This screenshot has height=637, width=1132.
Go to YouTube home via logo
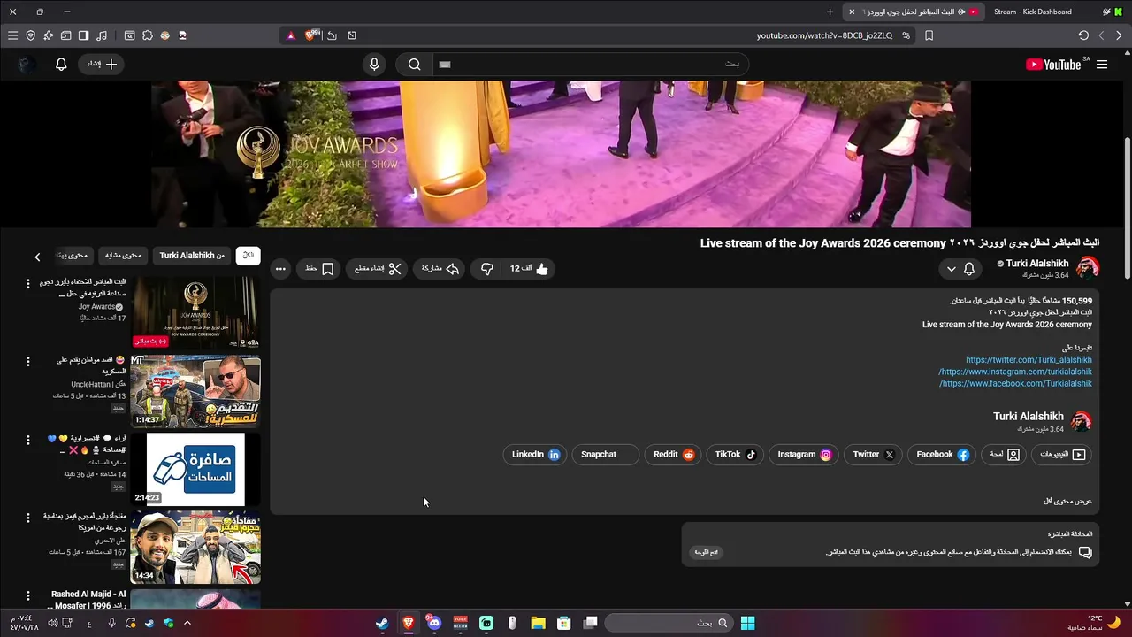coord(1052,65)
